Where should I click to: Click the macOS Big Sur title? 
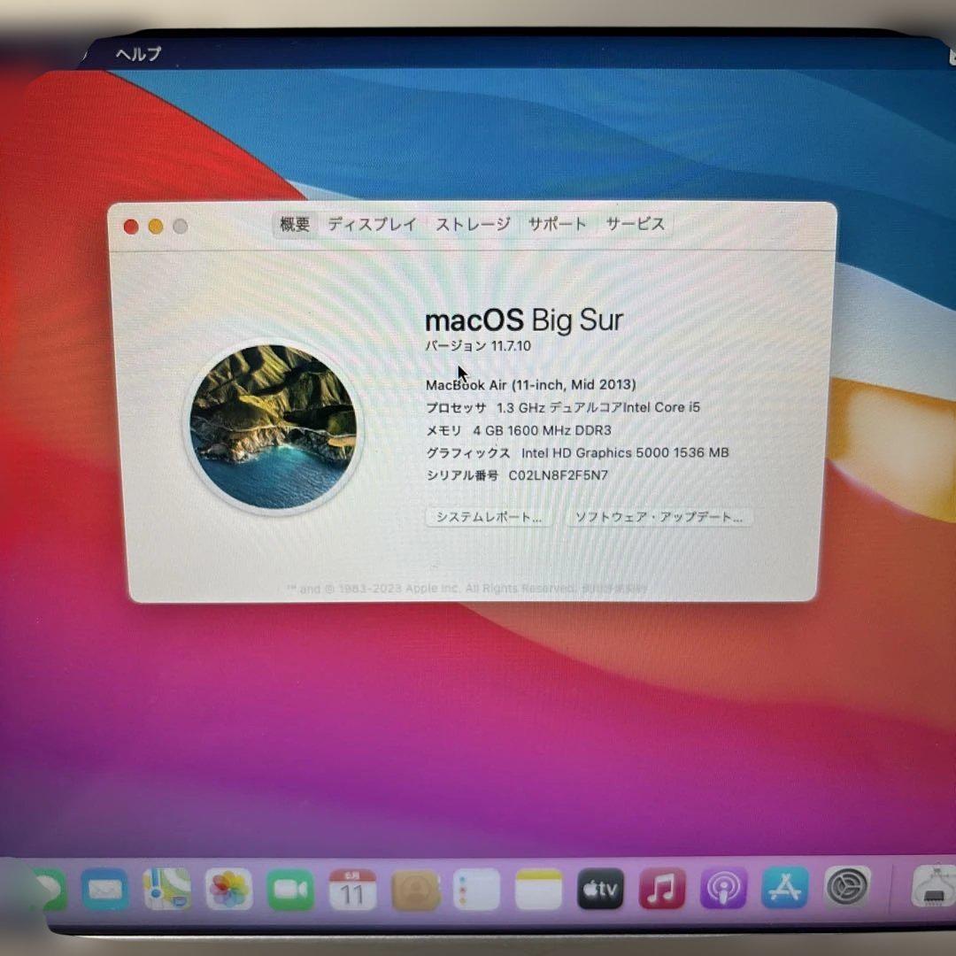click(524, 320)
